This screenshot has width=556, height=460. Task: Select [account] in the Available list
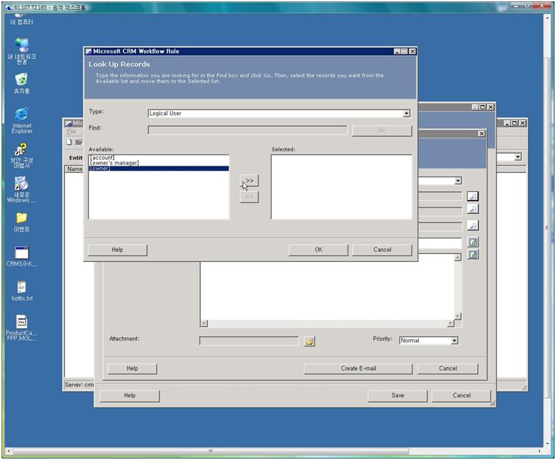pyautogui.click(x=159, y=158)
